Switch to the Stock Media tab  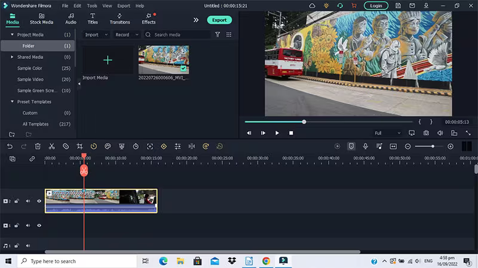coord(41,18)
